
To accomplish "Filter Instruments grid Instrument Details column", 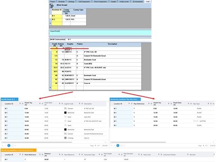I will point(188,155).
